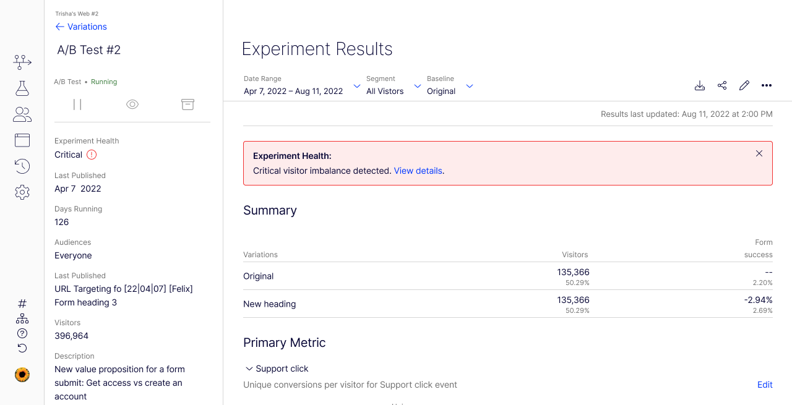Pause the running A/B test

[x=77, y=104]
